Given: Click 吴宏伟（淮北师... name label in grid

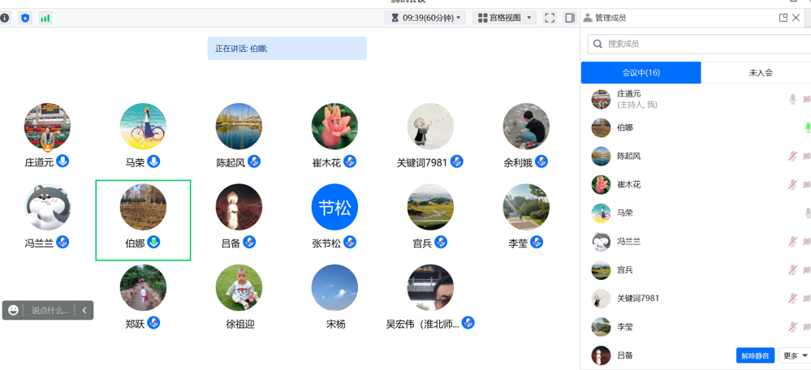Looking at the screenshot, I should click(x=423, y=324).
